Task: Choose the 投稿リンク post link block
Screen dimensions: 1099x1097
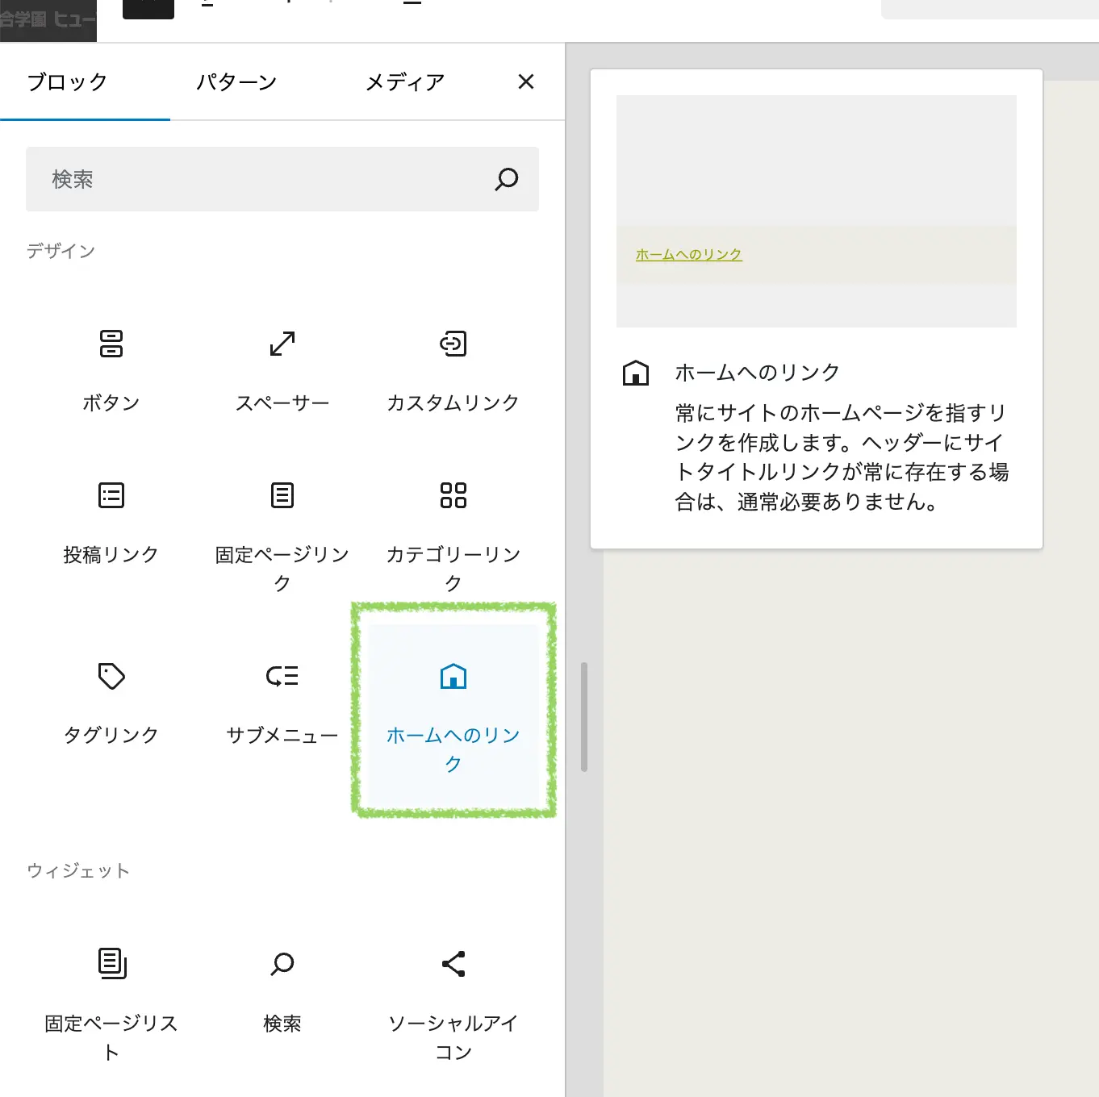Action: pos(111,521)
